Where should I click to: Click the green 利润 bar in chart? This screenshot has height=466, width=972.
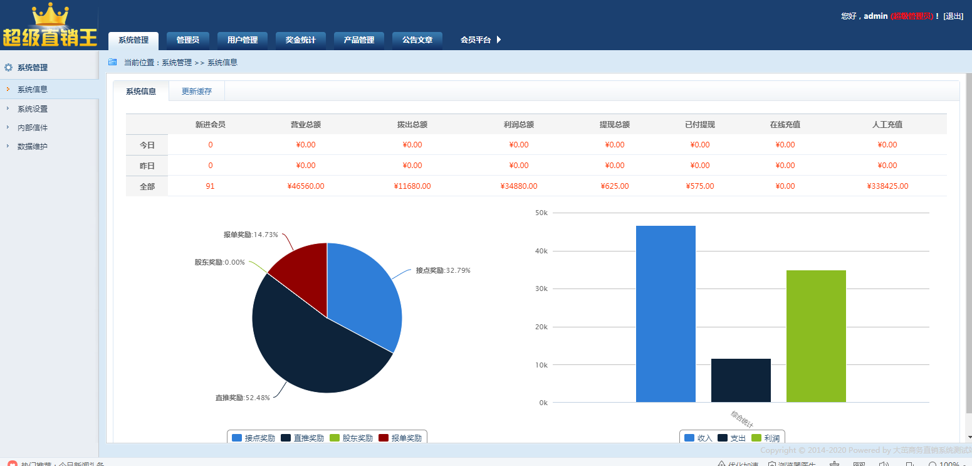pos(816,336)
